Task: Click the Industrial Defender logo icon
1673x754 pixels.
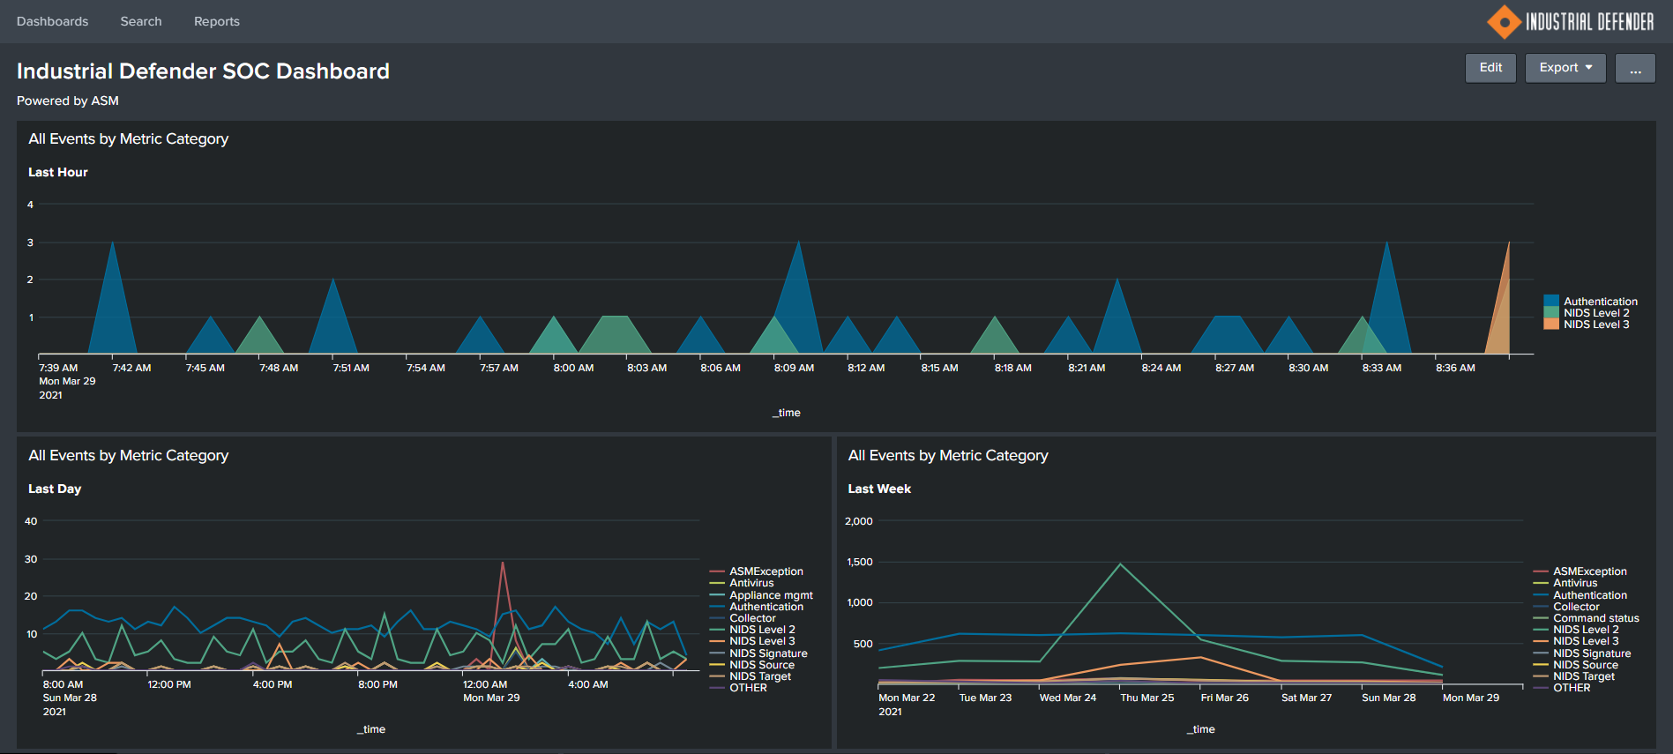Action: click(1504, 22)
